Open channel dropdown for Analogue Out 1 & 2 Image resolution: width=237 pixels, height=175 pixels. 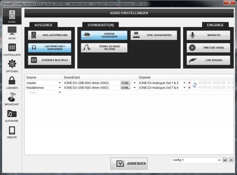click(x=184, y=83)
